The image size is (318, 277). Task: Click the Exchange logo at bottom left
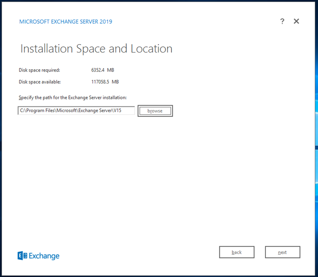coord(39,256)
